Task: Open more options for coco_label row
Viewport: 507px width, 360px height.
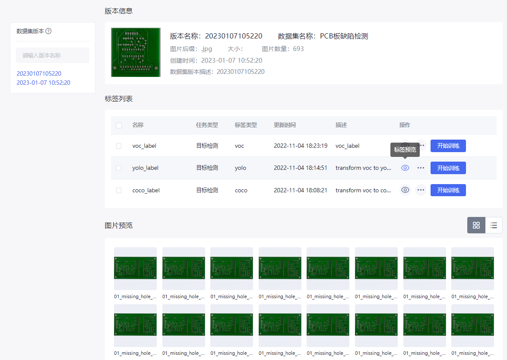Action: (421, 190)
